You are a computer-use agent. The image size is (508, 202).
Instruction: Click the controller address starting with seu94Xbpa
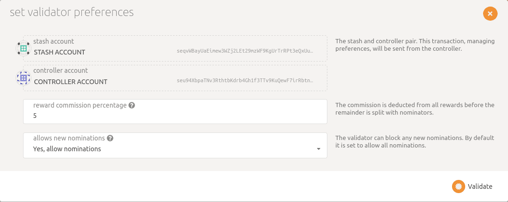tap(245, 80)
